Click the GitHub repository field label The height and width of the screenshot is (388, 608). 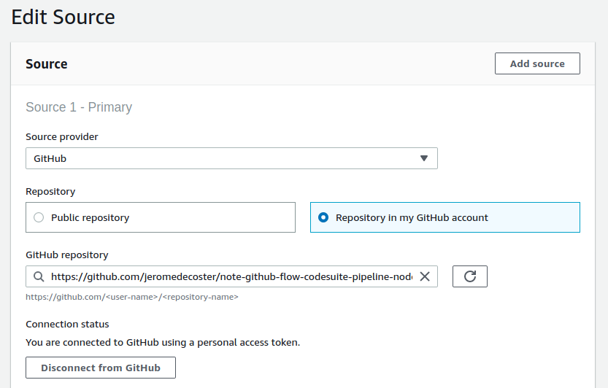[66, 255]
